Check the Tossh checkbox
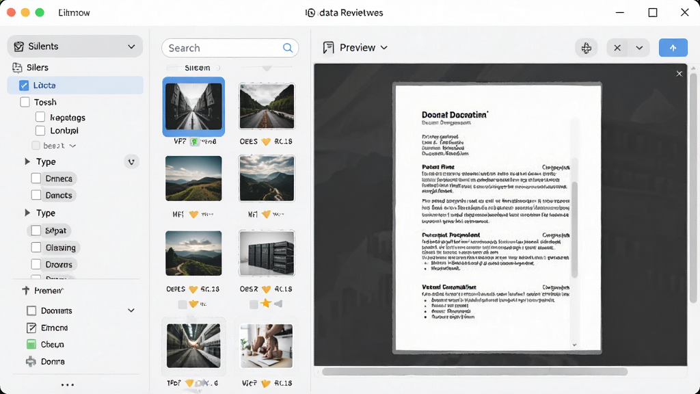 (25, 103)
